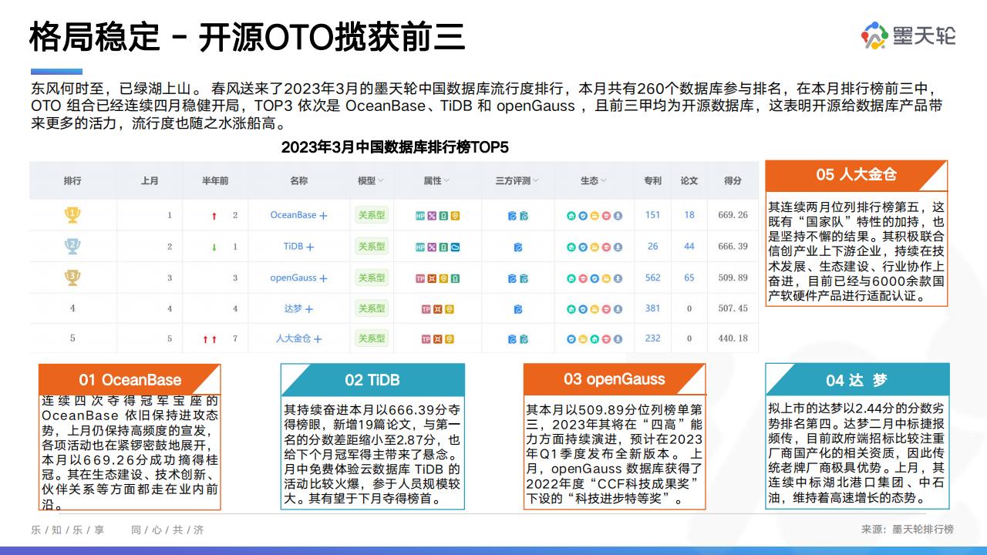Click TiDB paper count 44

[x=689, y=247]
